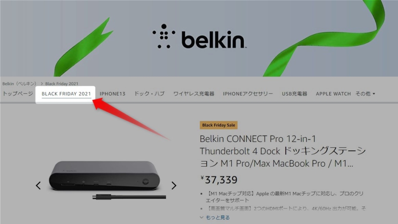Open the ワイヤレス充電器 tab
The height and width of the screenshot is (224, 398).
click(194, 94)
